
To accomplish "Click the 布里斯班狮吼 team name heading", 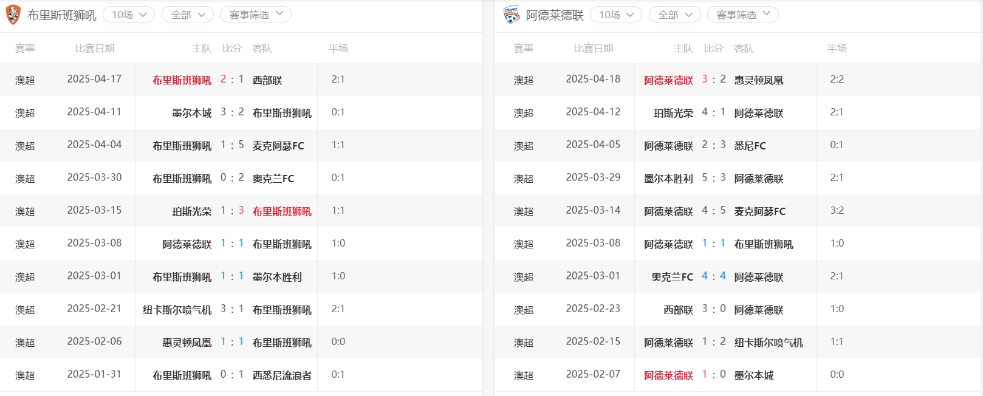I will tap(62, 15).
